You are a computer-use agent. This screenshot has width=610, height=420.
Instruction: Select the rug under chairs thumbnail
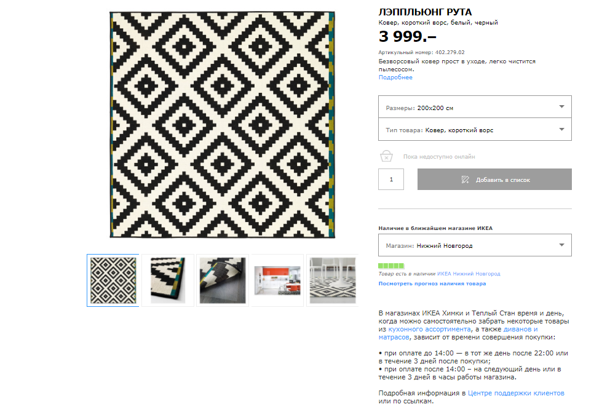coord(332,280)
